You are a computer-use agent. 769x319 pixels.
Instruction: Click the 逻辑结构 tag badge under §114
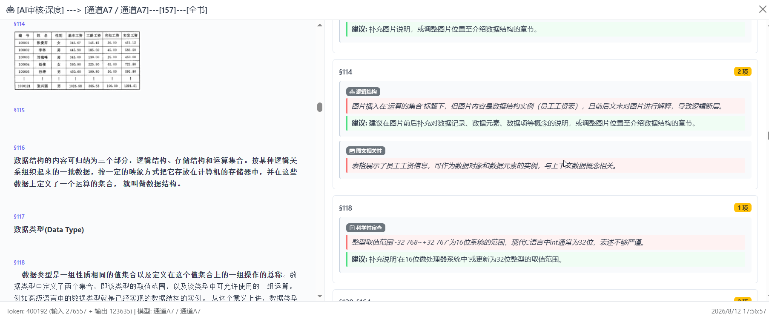(363, 91)
